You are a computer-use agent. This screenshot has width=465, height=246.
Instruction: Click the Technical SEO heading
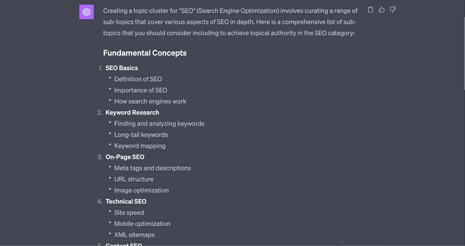coord(126,201)
